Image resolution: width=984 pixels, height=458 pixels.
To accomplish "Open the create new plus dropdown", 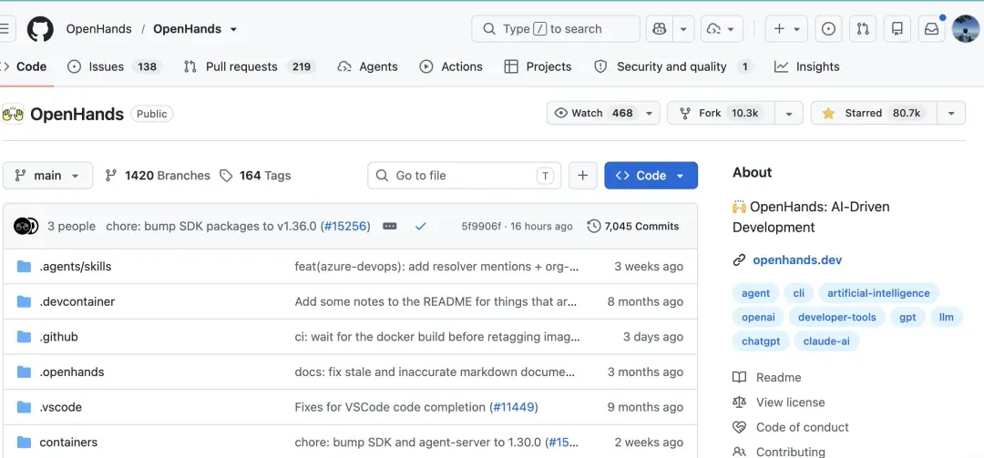I will 786,29.
